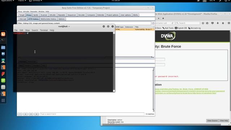The width and height of the screenshot is (231, 130).
Task: Open the Firefox downloads arrow
Action: coord(218,23)
